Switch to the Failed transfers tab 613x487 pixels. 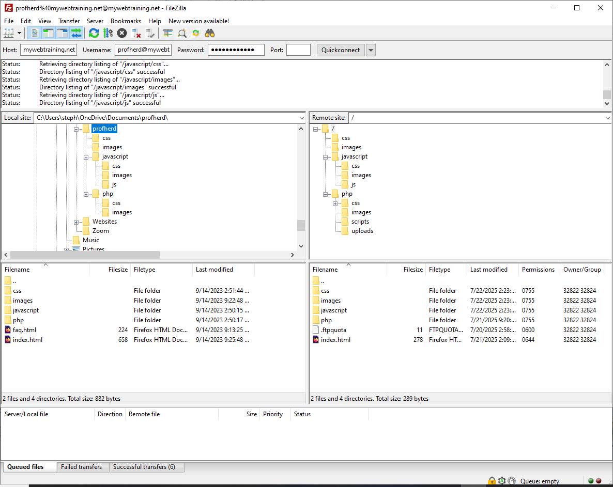[82, 467]
